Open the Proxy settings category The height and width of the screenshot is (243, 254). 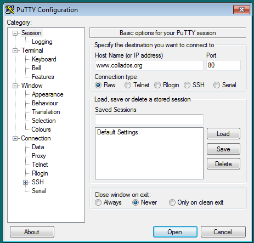click(39, 156)
